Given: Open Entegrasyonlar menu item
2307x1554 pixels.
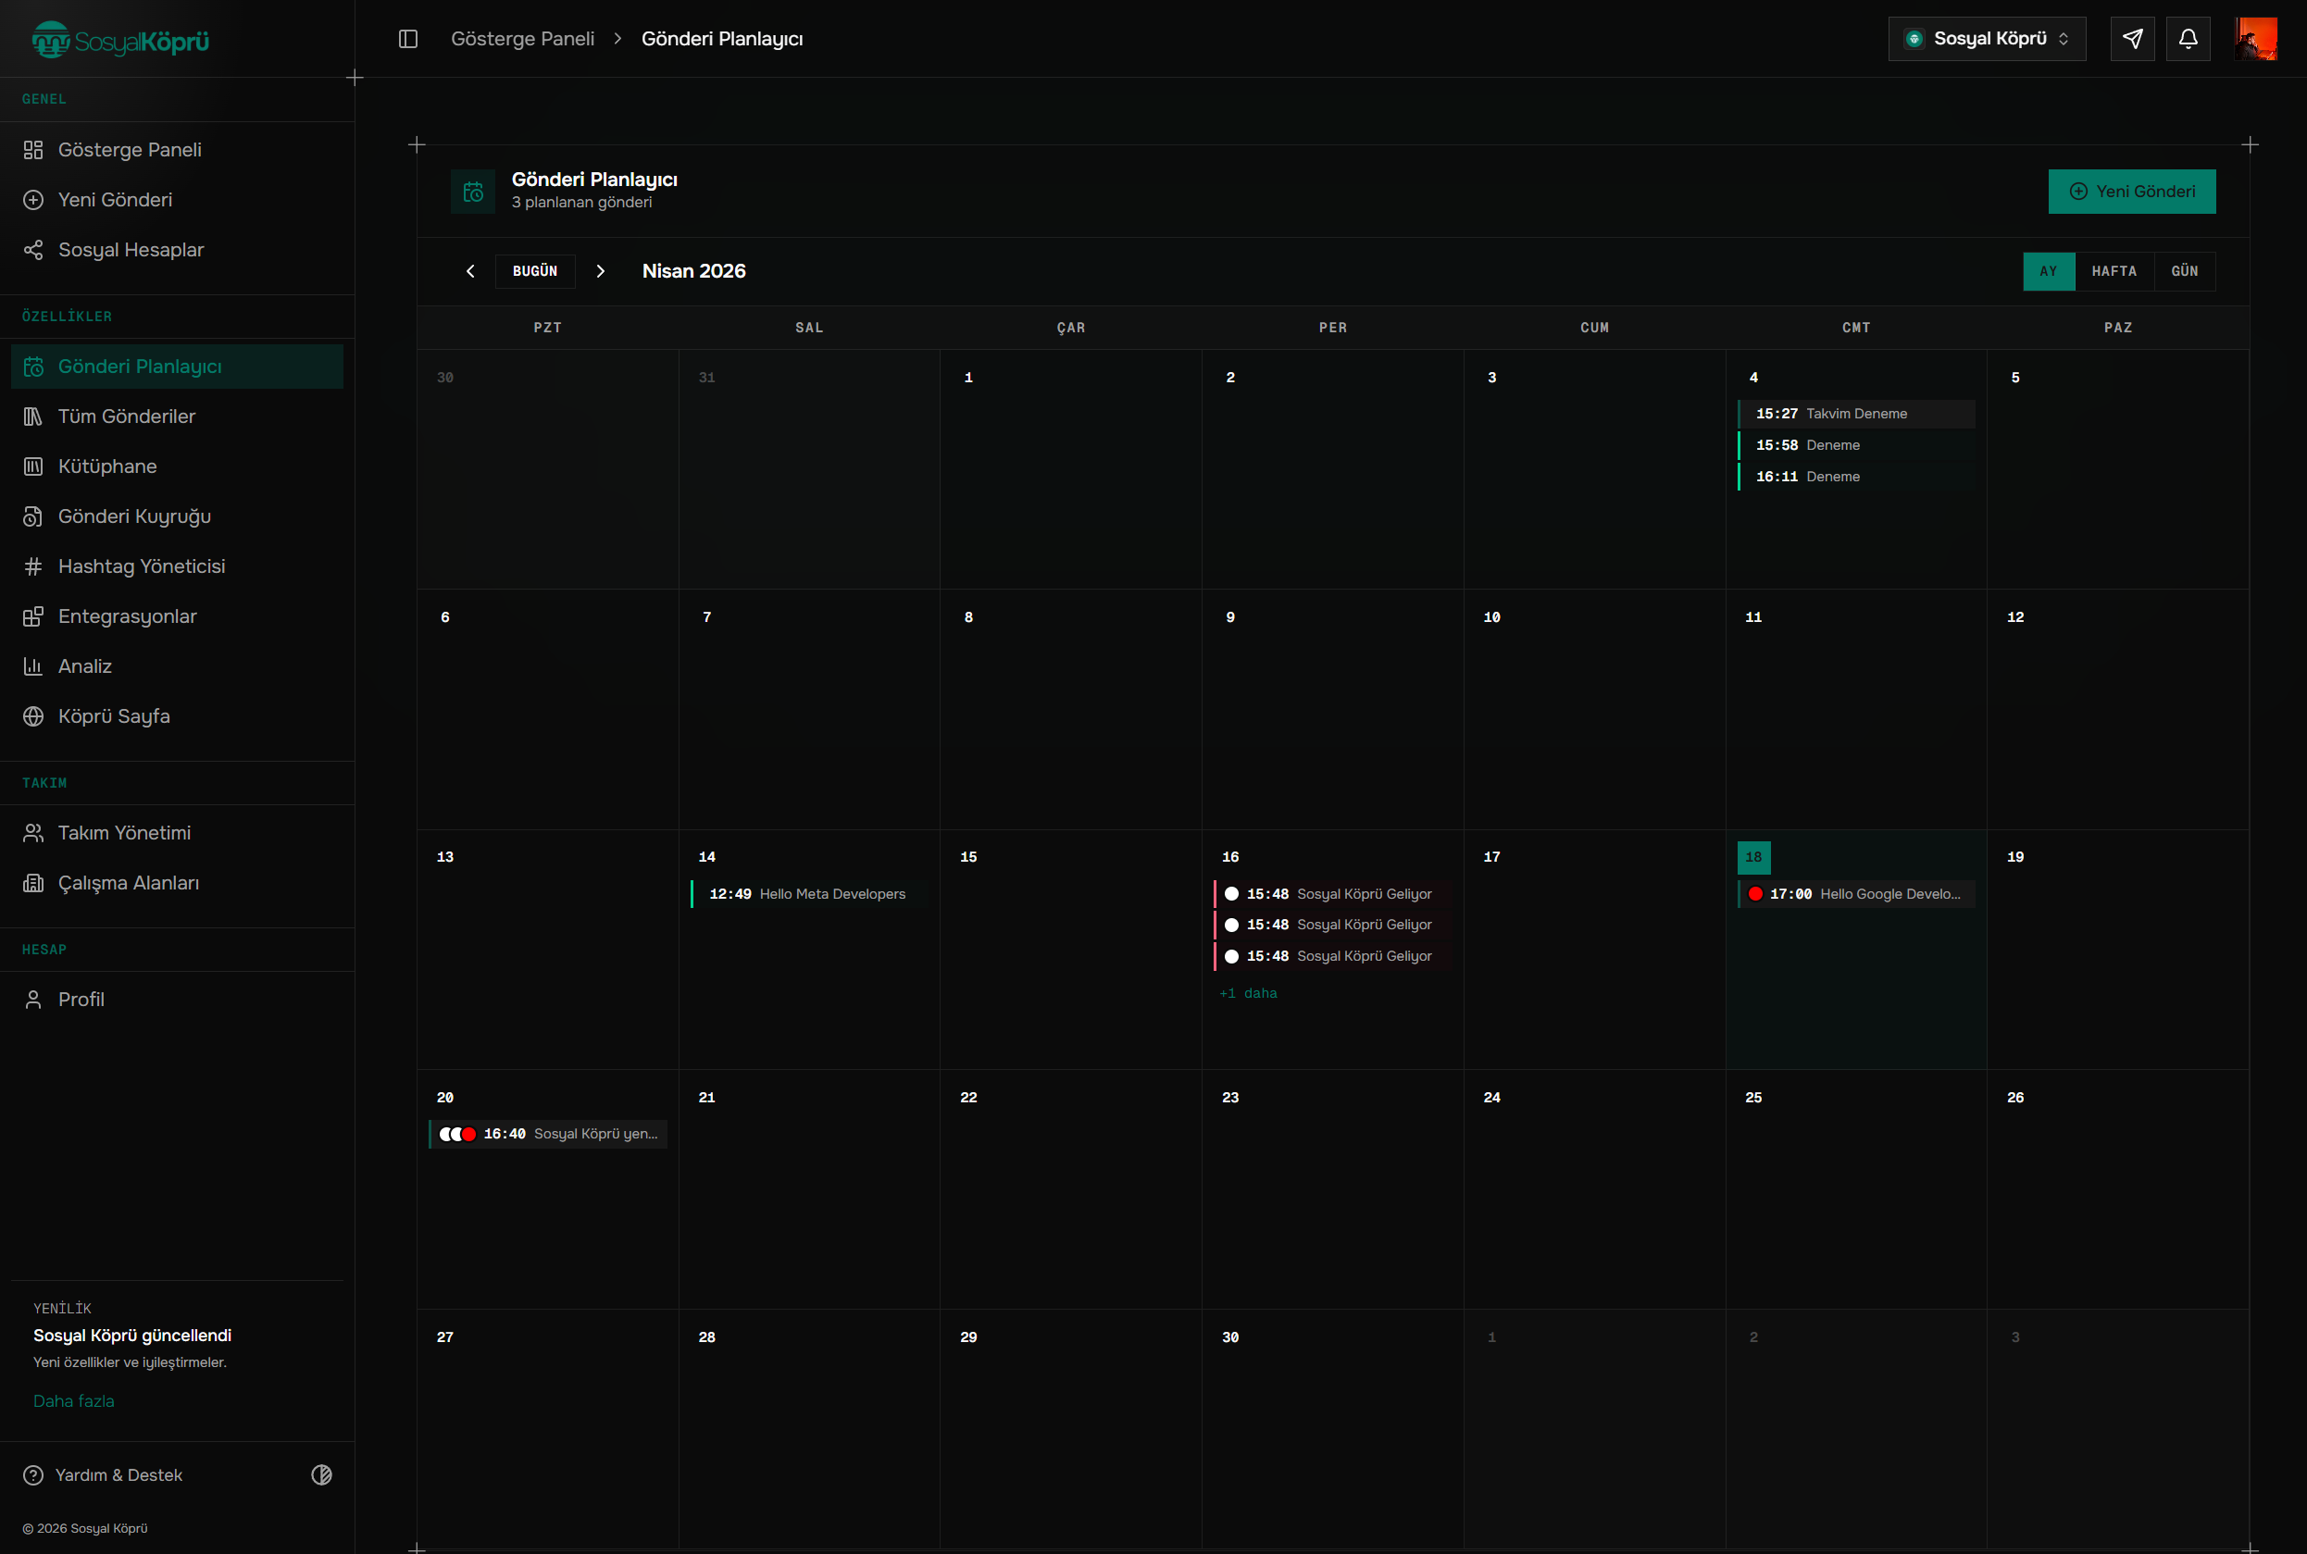Looking at the screenshot, I should (178, 616).
